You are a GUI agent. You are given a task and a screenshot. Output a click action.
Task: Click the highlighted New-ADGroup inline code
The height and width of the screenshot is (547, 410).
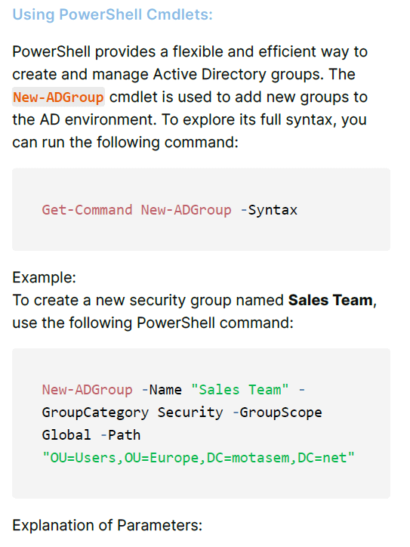point(58,97)
